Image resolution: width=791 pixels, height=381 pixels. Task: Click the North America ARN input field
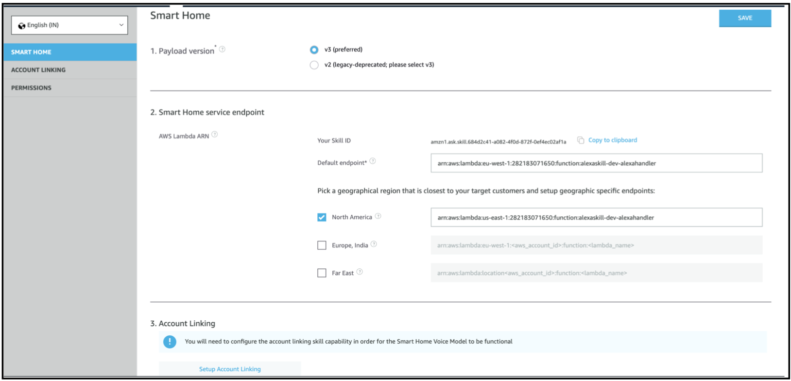click(x=596, y=217)
